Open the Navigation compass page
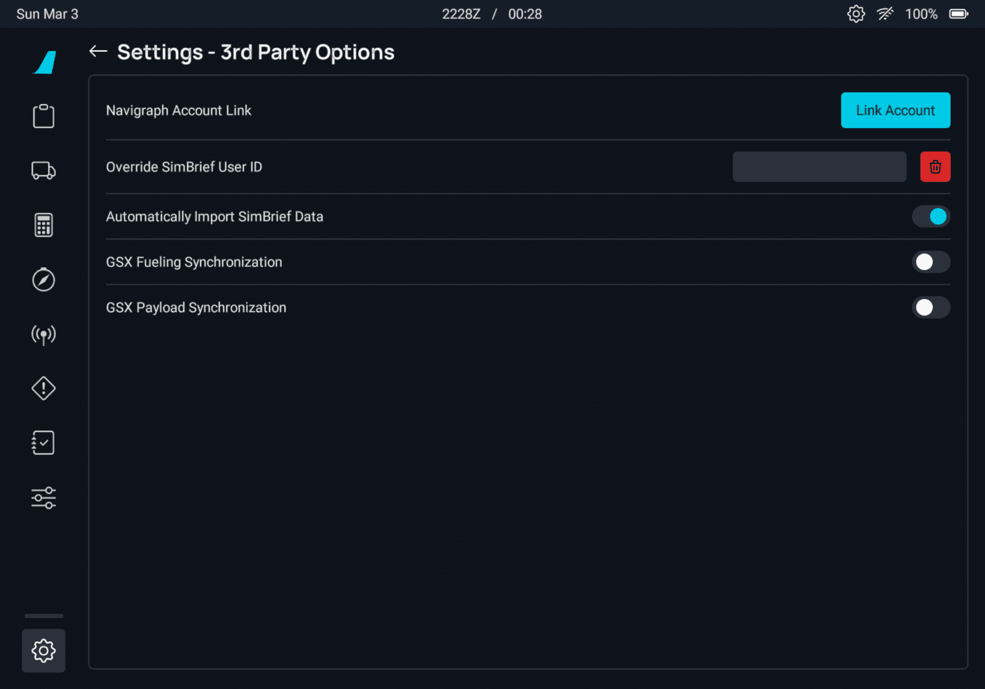Image resolution: width=985 pixels, height=689 pixels. point(43,279)
